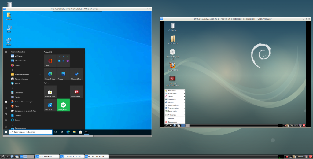Viewport: 313px width, 159px height.
Task: Choose Déconnexion in the Debian menu
Action: pos(173,122)
